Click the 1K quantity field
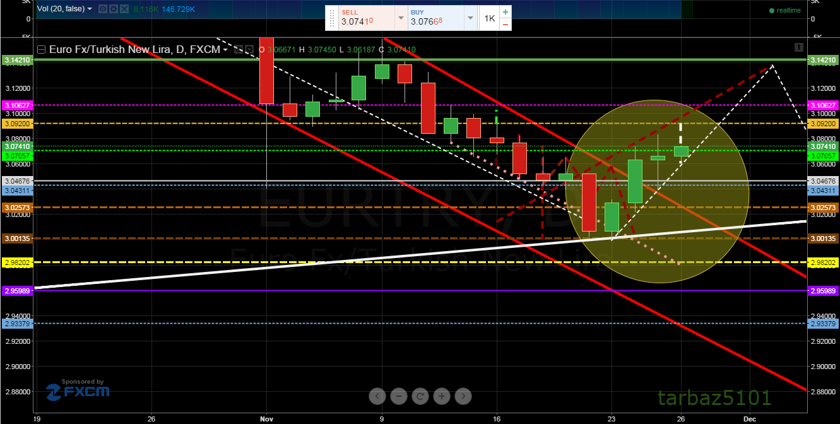 click(x=489, y=18)
